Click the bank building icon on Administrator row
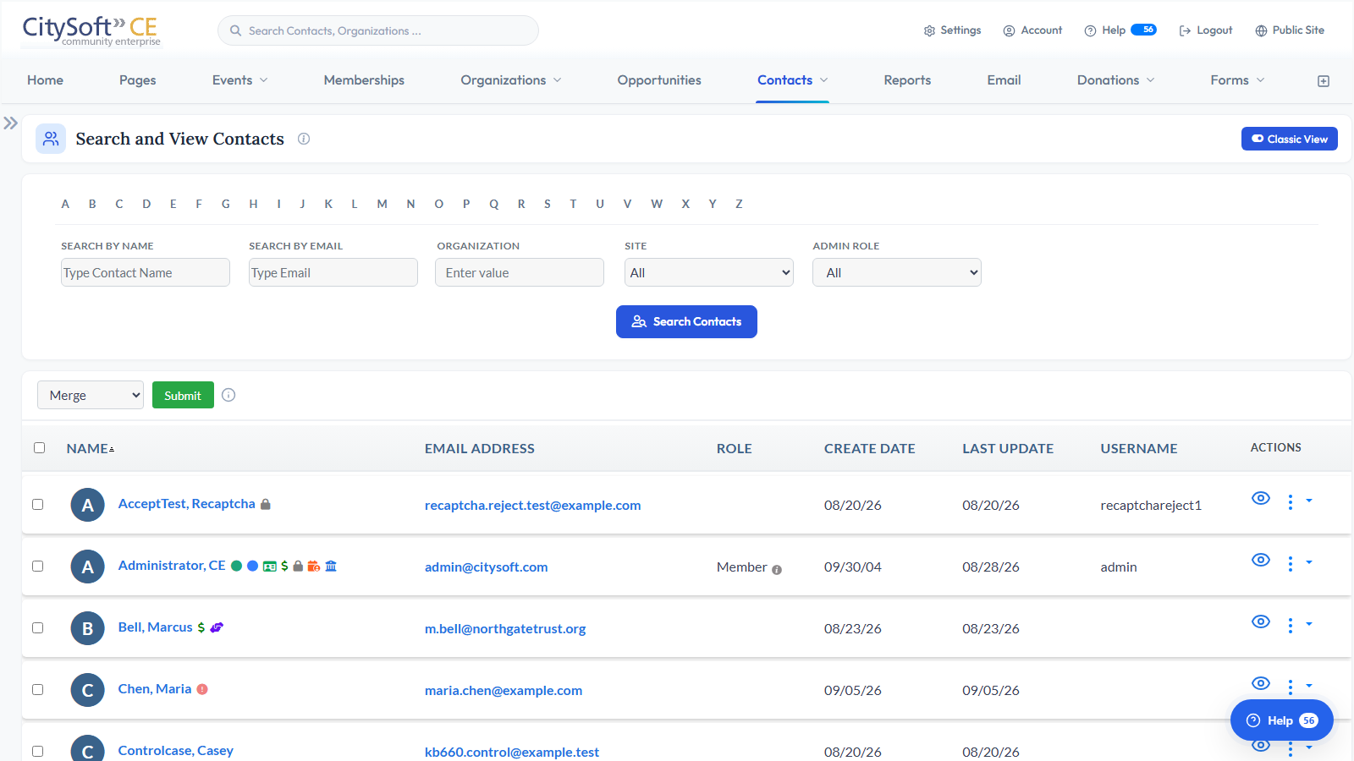The width and height of the screenshot is (1354, 761). (x=331, y=566)
